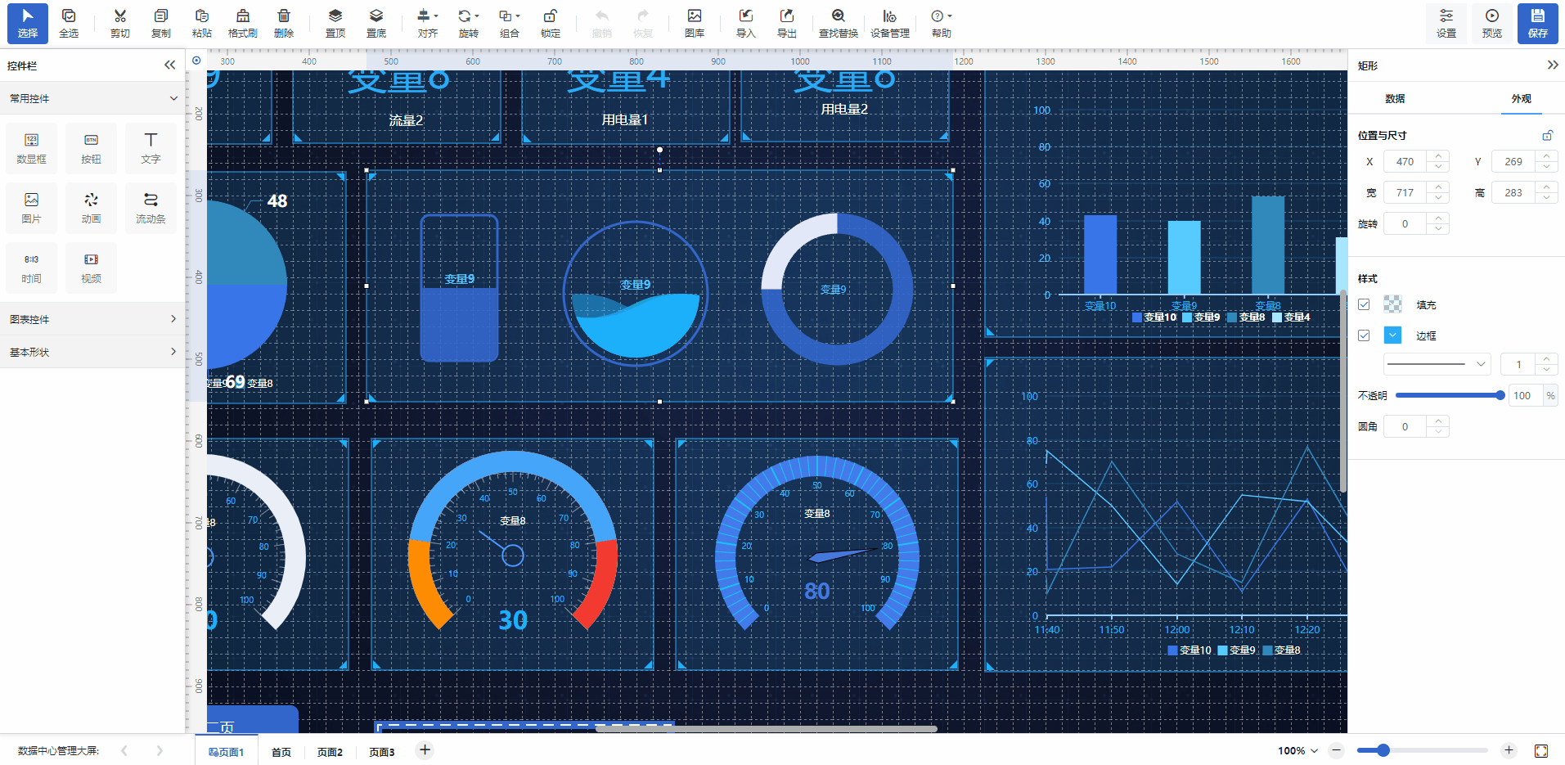Open the 填充 fill color swatch
Screen dimensions: 1565x765
coord(1392,304)
